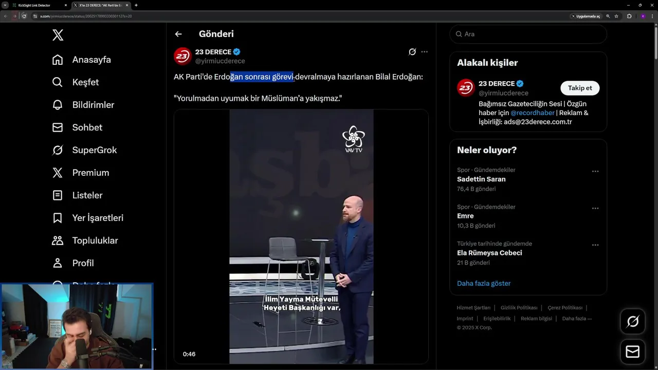This screenshot has width=658, height=370.
Task: Click Grok icon on the post header
Action: [412, 52]
